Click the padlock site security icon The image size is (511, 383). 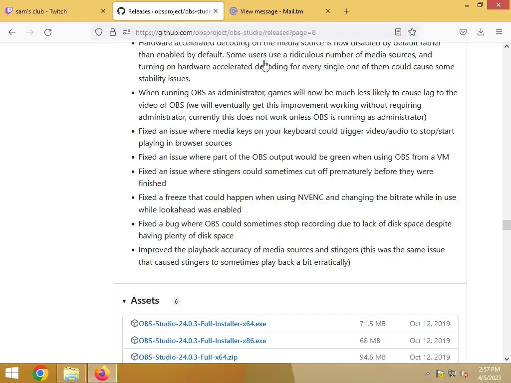113,32
